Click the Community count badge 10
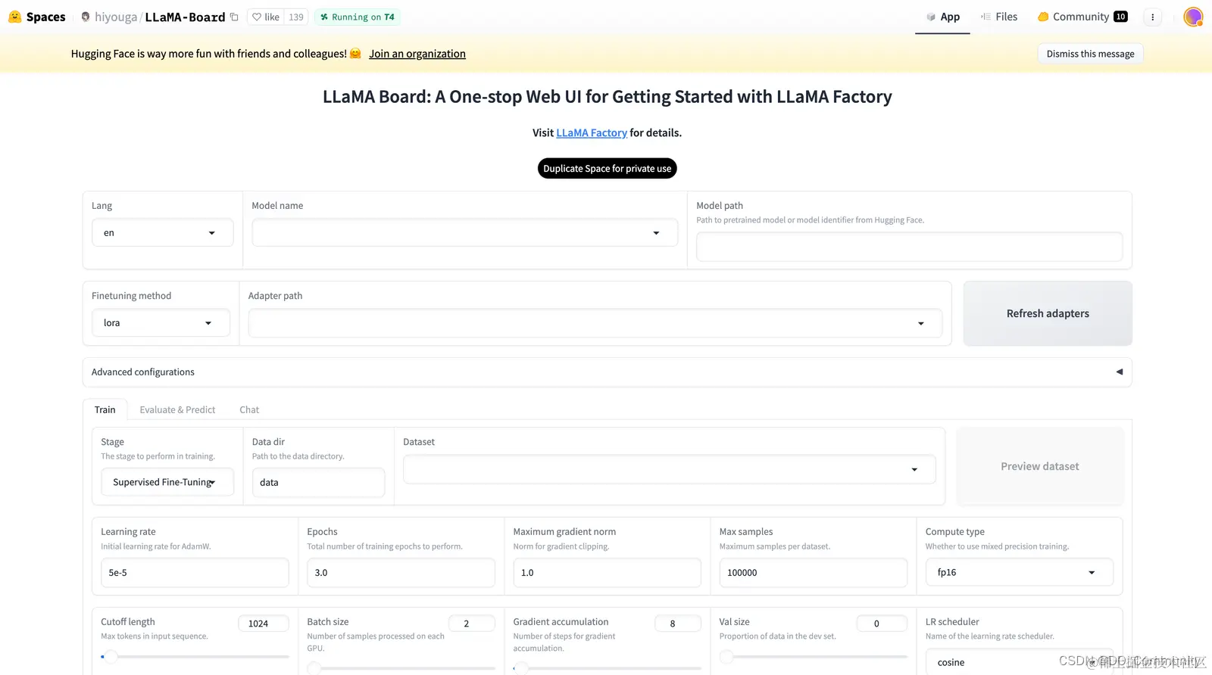Screen dimensions: 1212x675 coord(1120,17)
